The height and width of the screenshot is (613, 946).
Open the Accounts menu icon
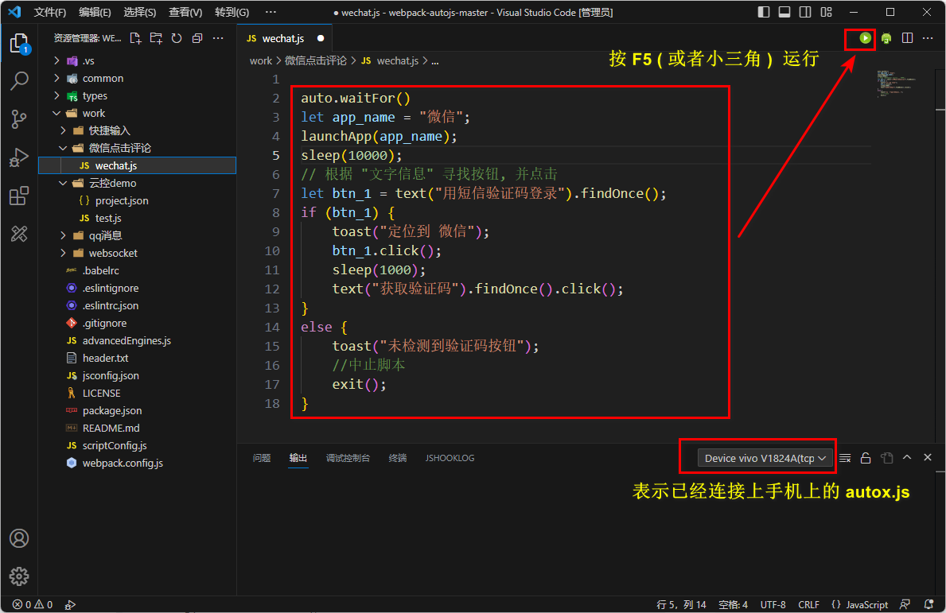(19, 538)
